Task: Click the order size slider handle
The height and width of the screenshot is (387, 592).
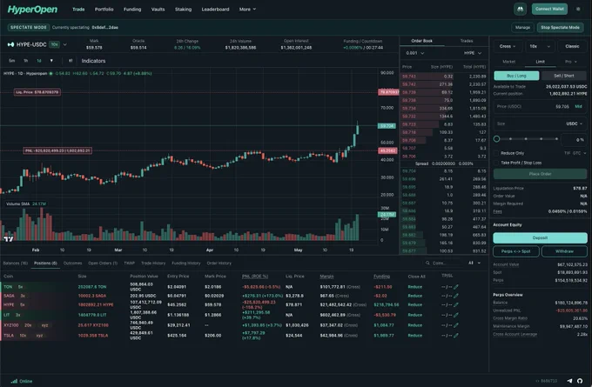Action: (x=497, y=139)
